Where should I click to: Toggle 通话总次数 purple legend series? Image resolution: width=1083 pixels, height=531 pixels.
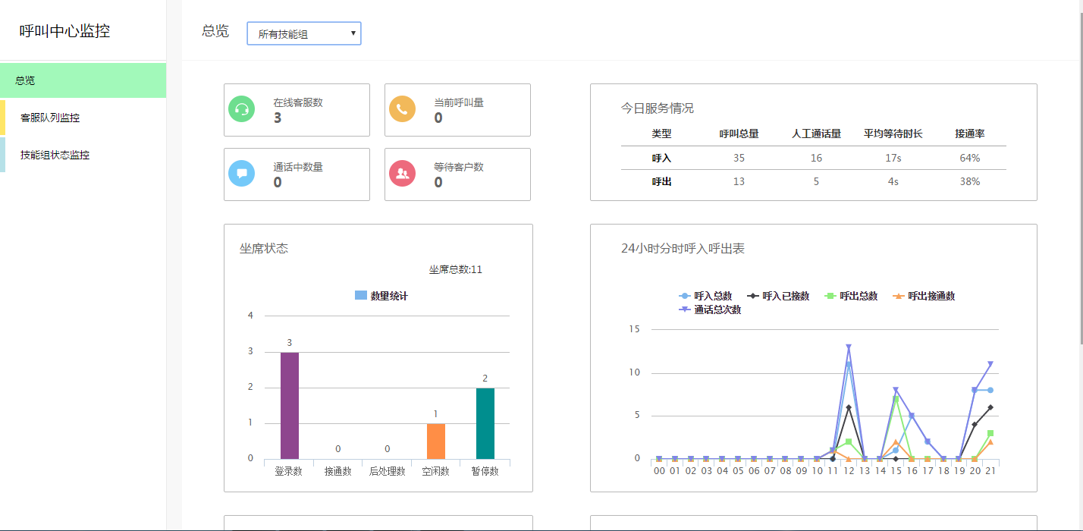pos(710,309)
